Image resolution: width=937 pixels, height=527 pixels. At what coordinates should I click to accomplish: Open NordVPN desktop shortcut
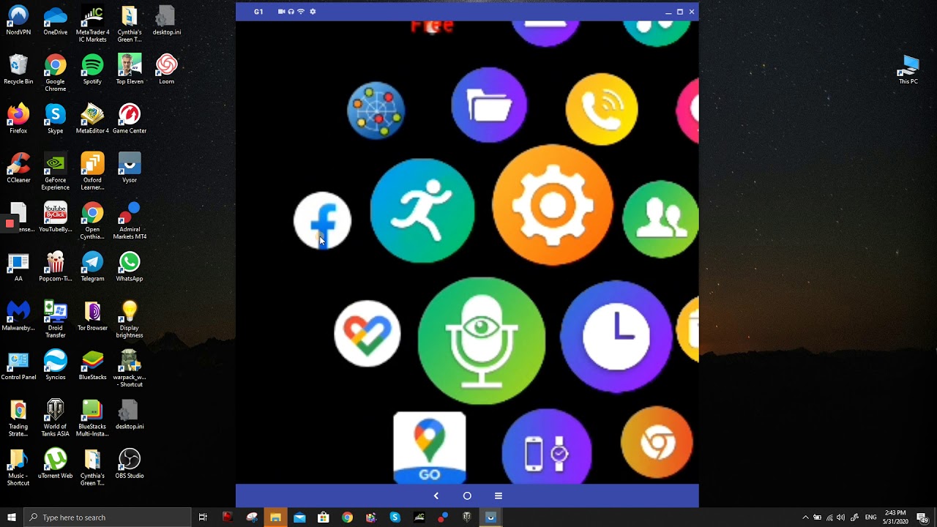coord(18,20)
